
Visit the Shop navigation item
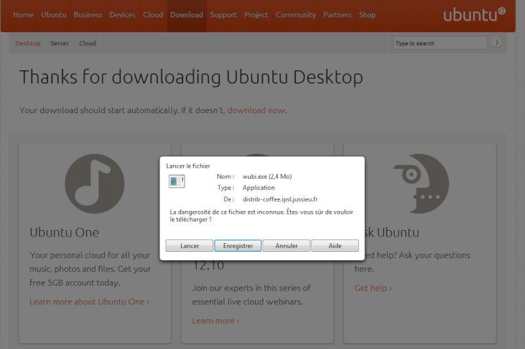point(367,15)
